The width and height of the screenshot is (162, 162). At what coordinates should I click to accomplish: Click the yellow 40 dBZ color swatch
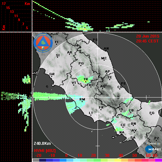click(x=118, y=160)
